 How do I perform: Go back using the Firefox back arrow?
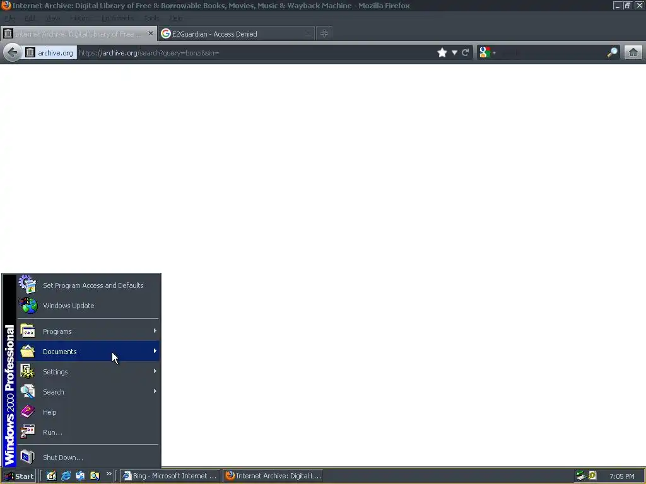click(x=13, y=53)
